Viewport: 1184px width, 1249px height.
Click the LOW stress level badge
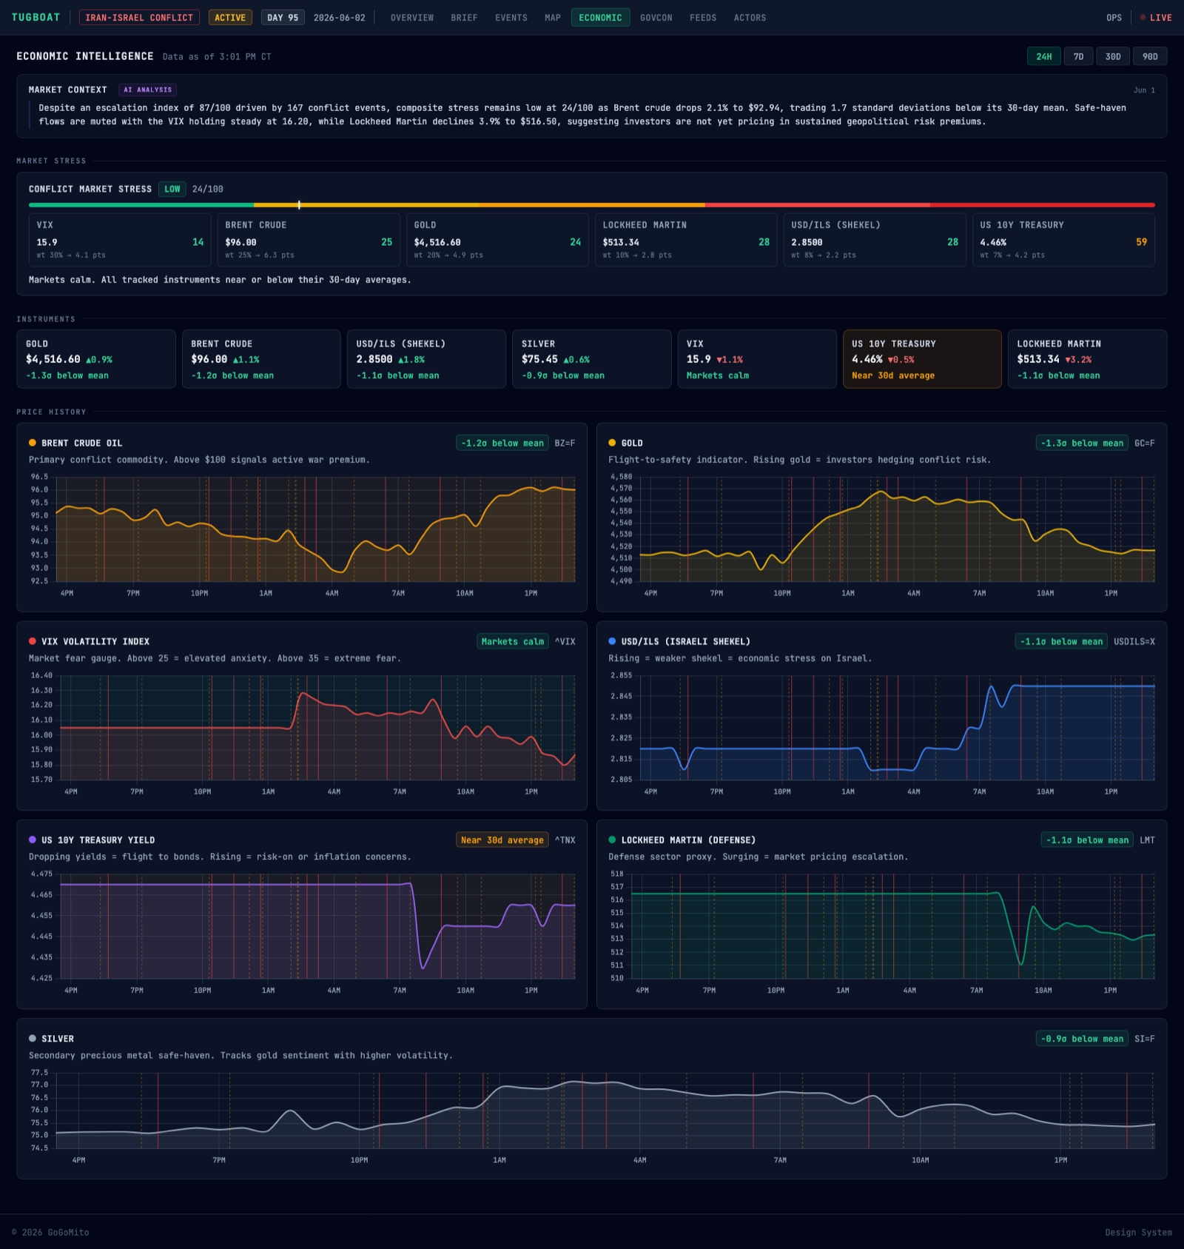point(172,189)
